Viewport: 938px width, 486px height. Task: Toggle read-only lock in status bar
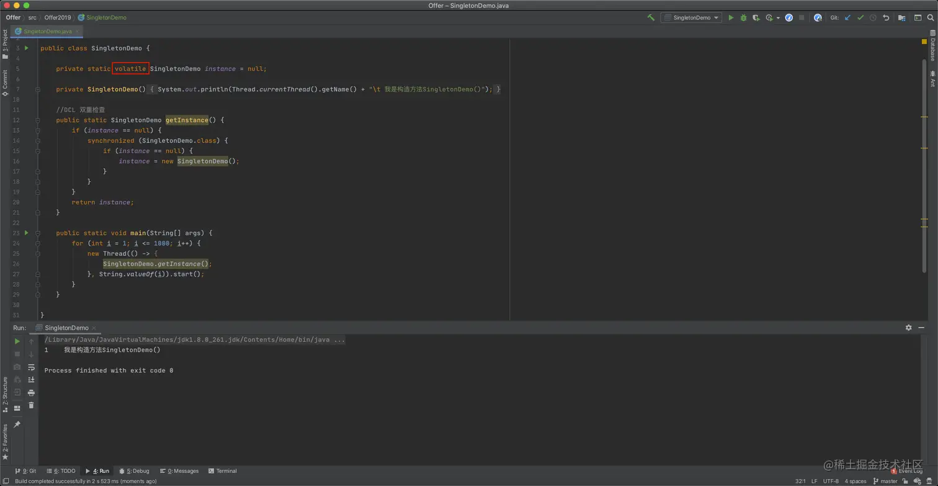(905, 481)
